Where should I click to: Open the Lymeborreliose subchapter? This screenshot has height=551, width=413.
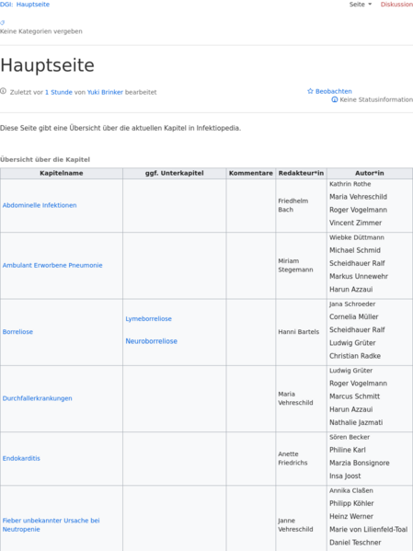[x=149, y=318]
